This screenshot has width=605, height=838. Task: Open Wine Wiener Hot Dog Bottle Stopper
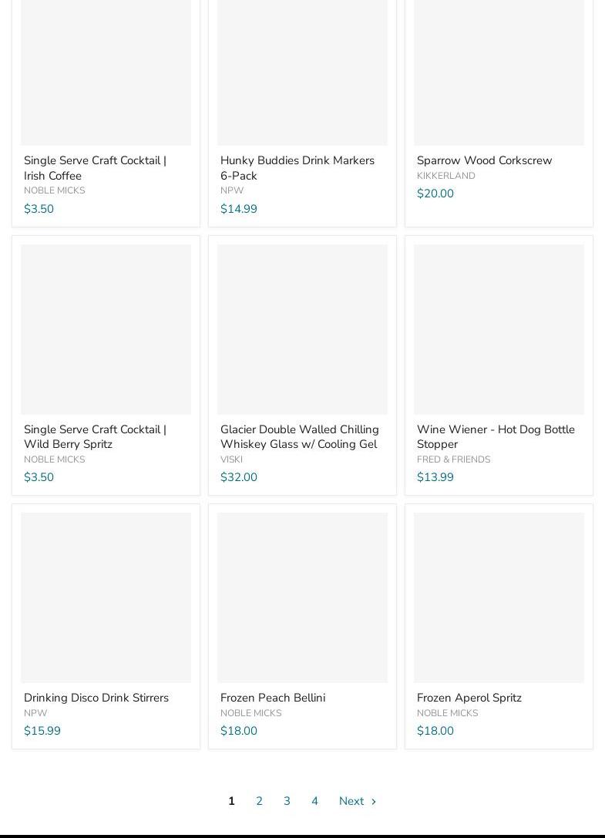[x=496, y=436]
